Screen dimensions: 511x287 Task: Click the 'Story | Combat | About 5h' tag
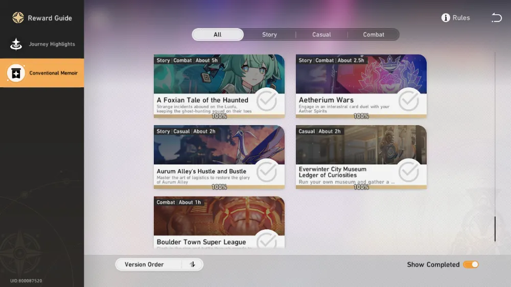187,60
